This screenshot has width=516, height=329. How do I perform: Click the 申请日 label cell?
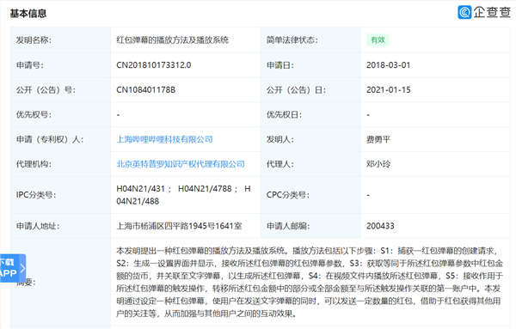pyautogui.click(x=310, y=65)
